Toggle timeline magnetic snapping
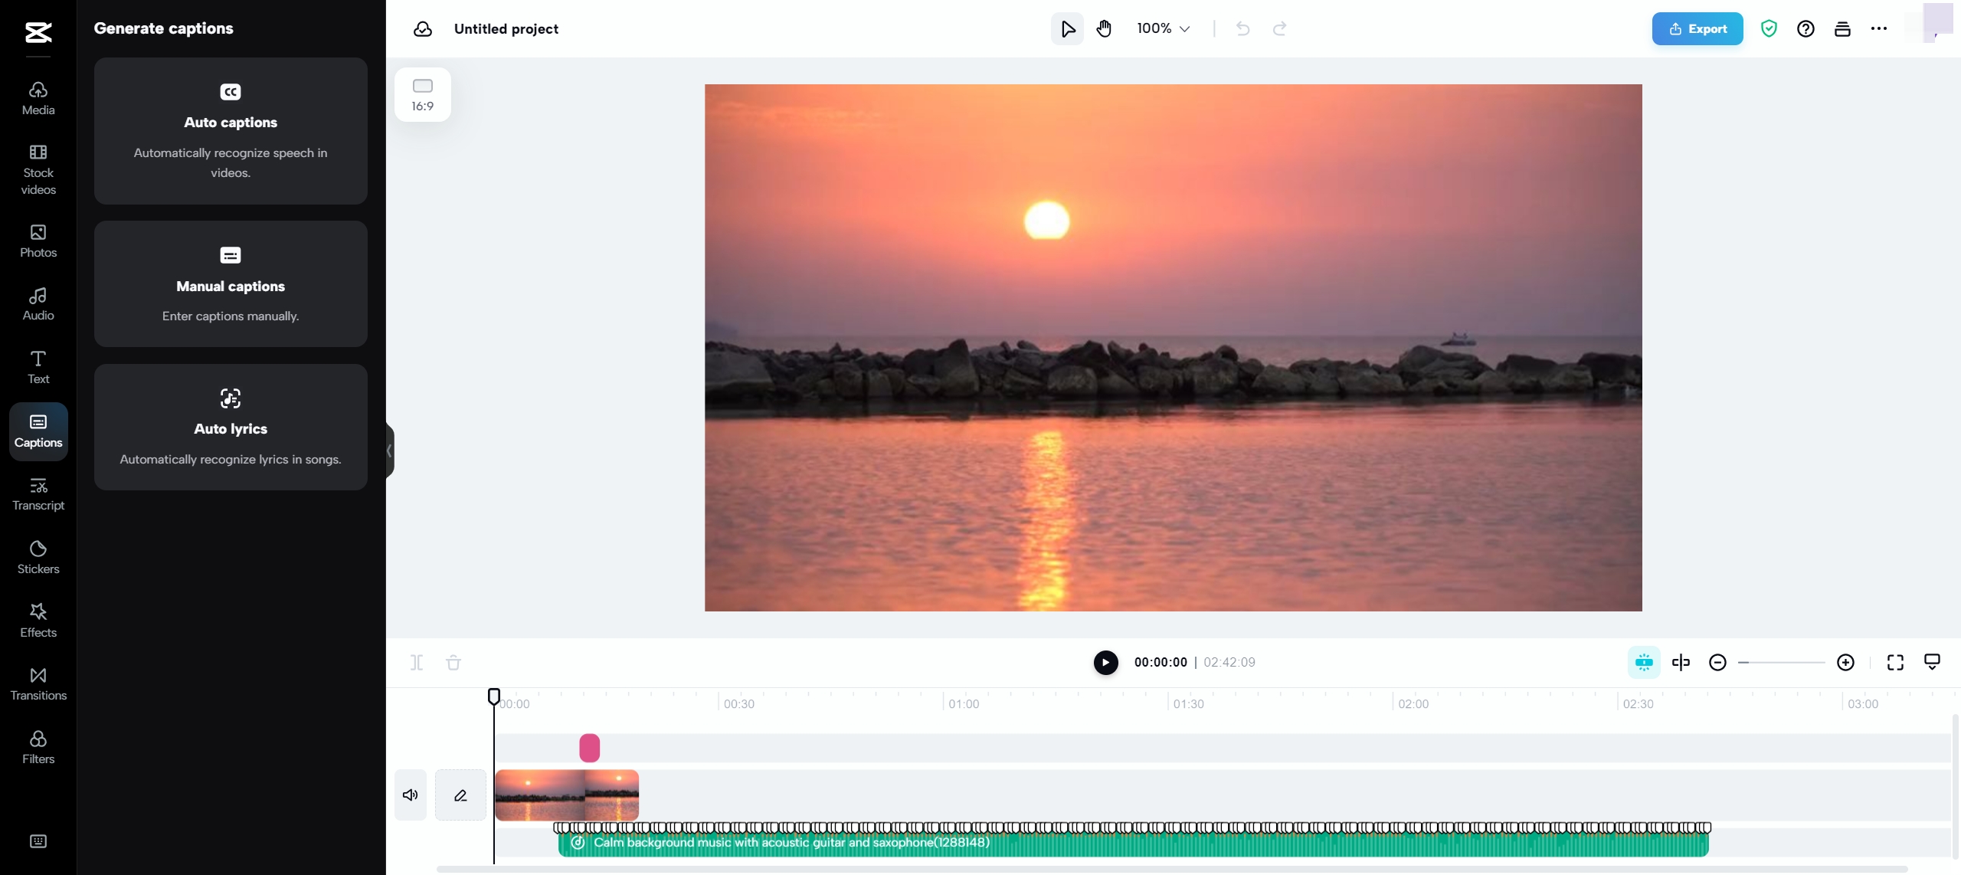Screen dimensions: 1961x875 tap(1644, 663)
